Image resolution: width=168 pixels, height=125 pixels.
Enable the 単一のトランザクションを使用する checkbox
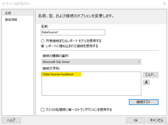[43, 110]
